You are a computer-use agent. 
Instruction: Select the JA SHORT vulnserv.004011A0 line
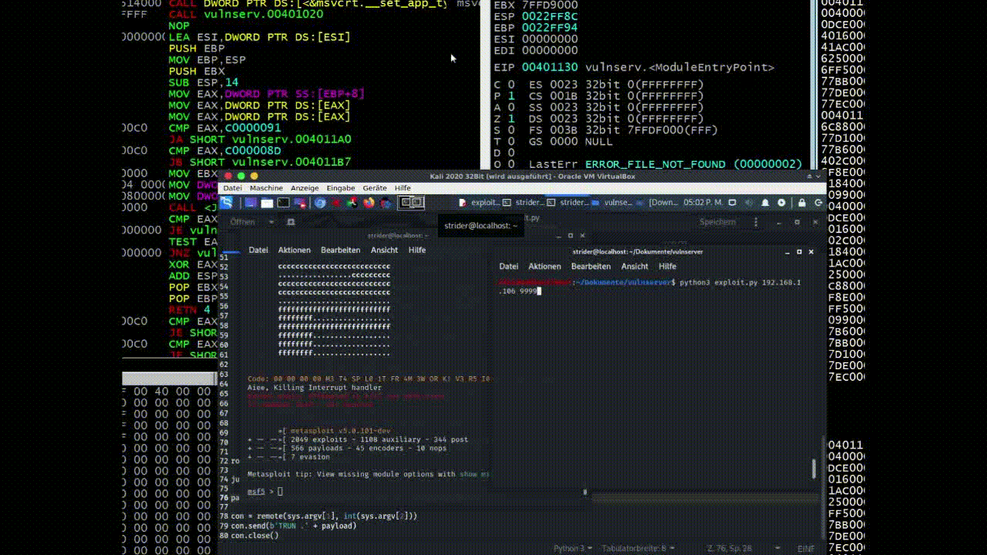260,140
